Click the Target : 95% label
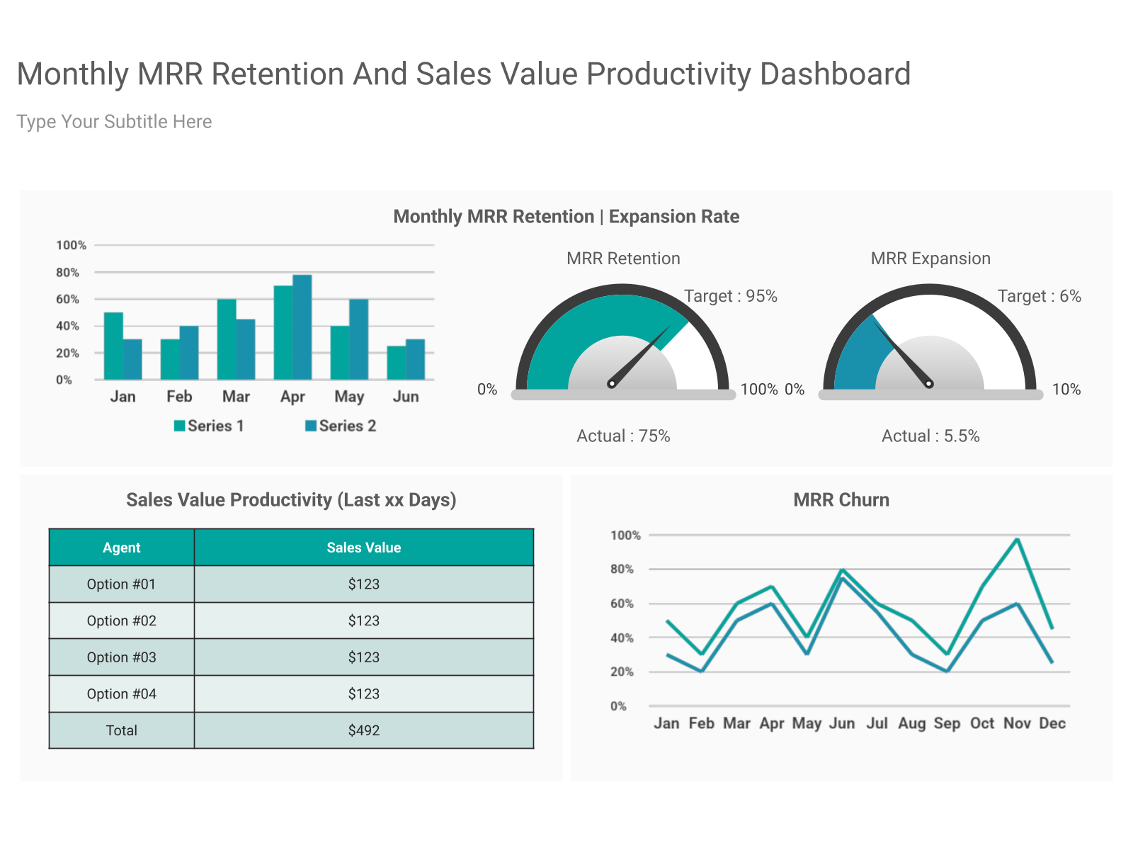Image resolution: width=1133 pixels, height=850 pixels. pos(731,296)
